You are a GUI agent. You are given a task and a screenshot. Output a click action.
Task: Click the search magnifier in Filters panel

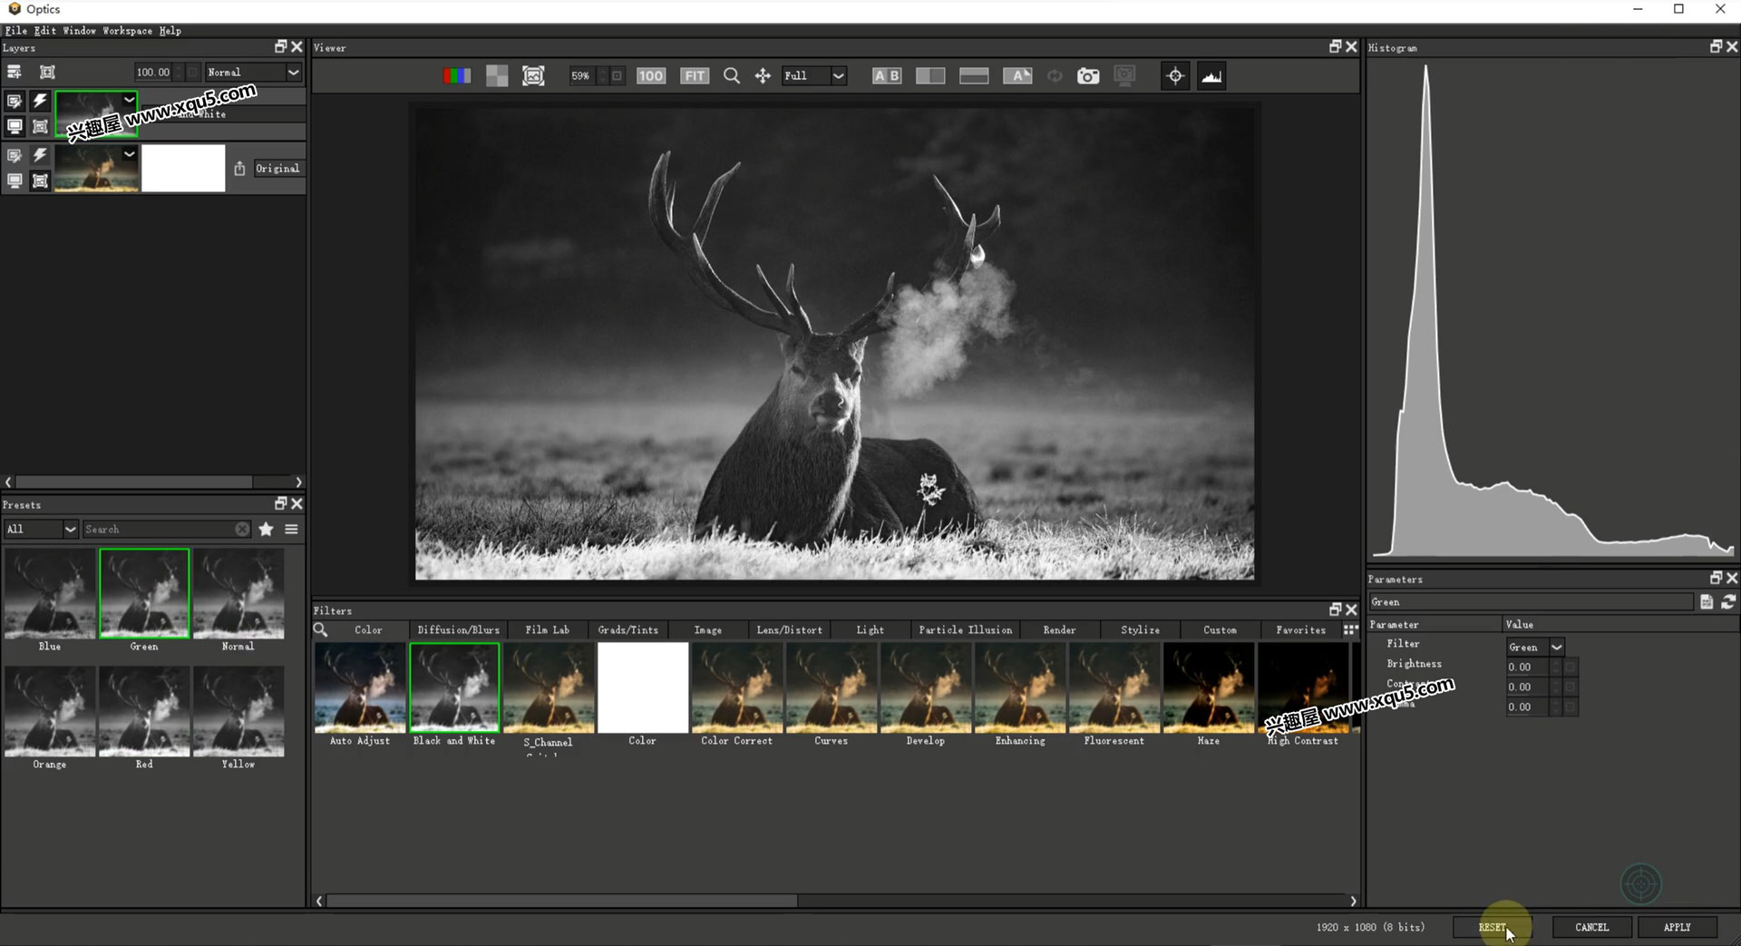tap(320, 629)
